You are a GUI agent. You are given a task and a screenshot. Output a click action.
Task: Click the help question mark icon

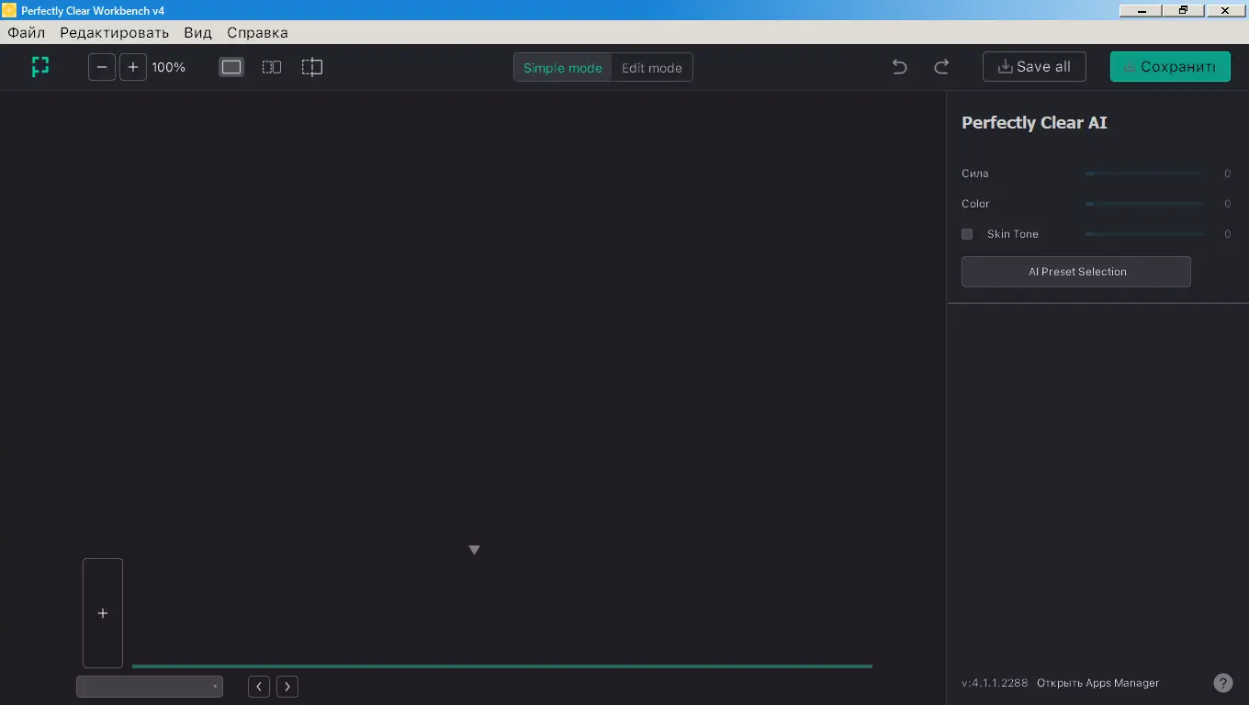pyautogui.click(x=1222, y=683)
